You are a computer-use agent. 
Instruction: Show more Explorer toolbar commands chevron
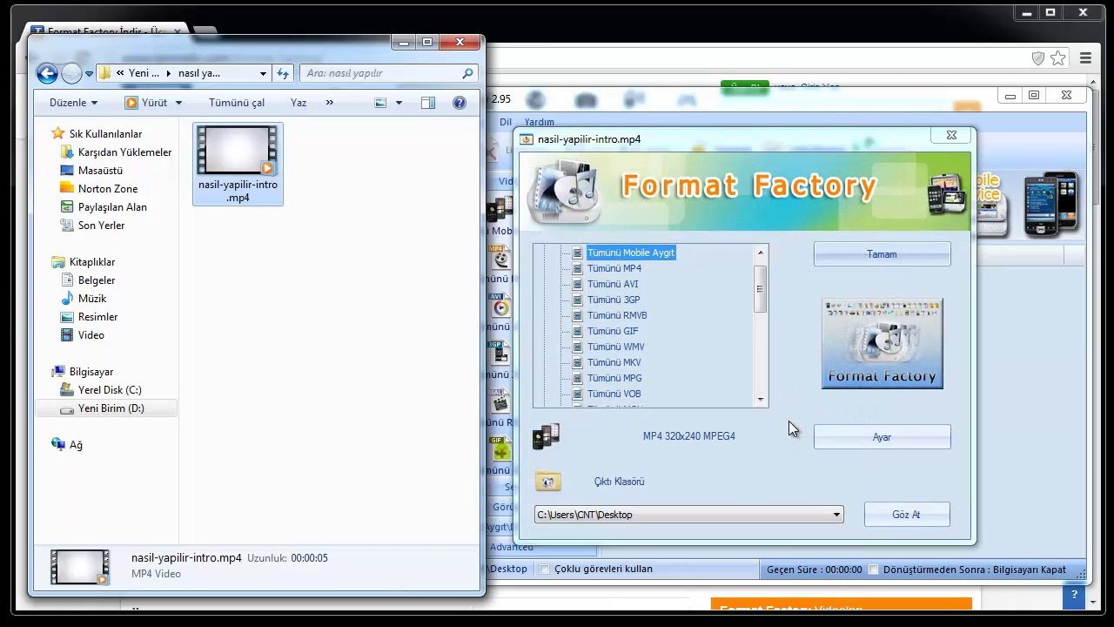coord(329,103)
